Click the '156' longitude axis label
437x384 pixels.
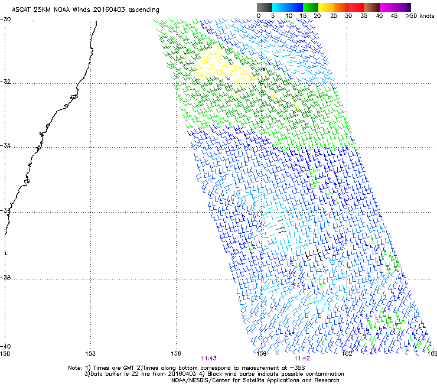[x=176, y=354]
